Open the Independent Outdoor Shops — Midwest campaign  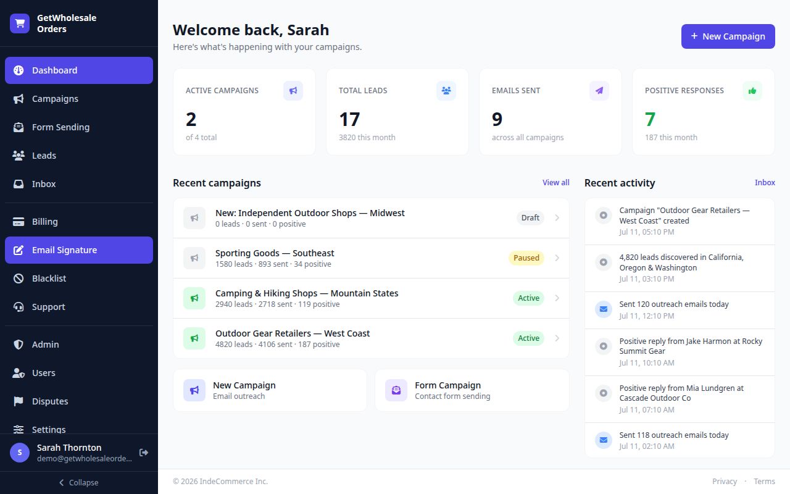point(371,218)
